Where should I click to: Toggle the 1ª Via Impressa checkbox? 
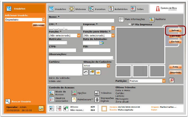pos(129,24)
